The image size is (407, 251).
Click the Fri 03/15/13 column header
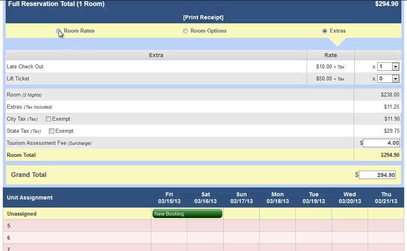pos(169,198)
